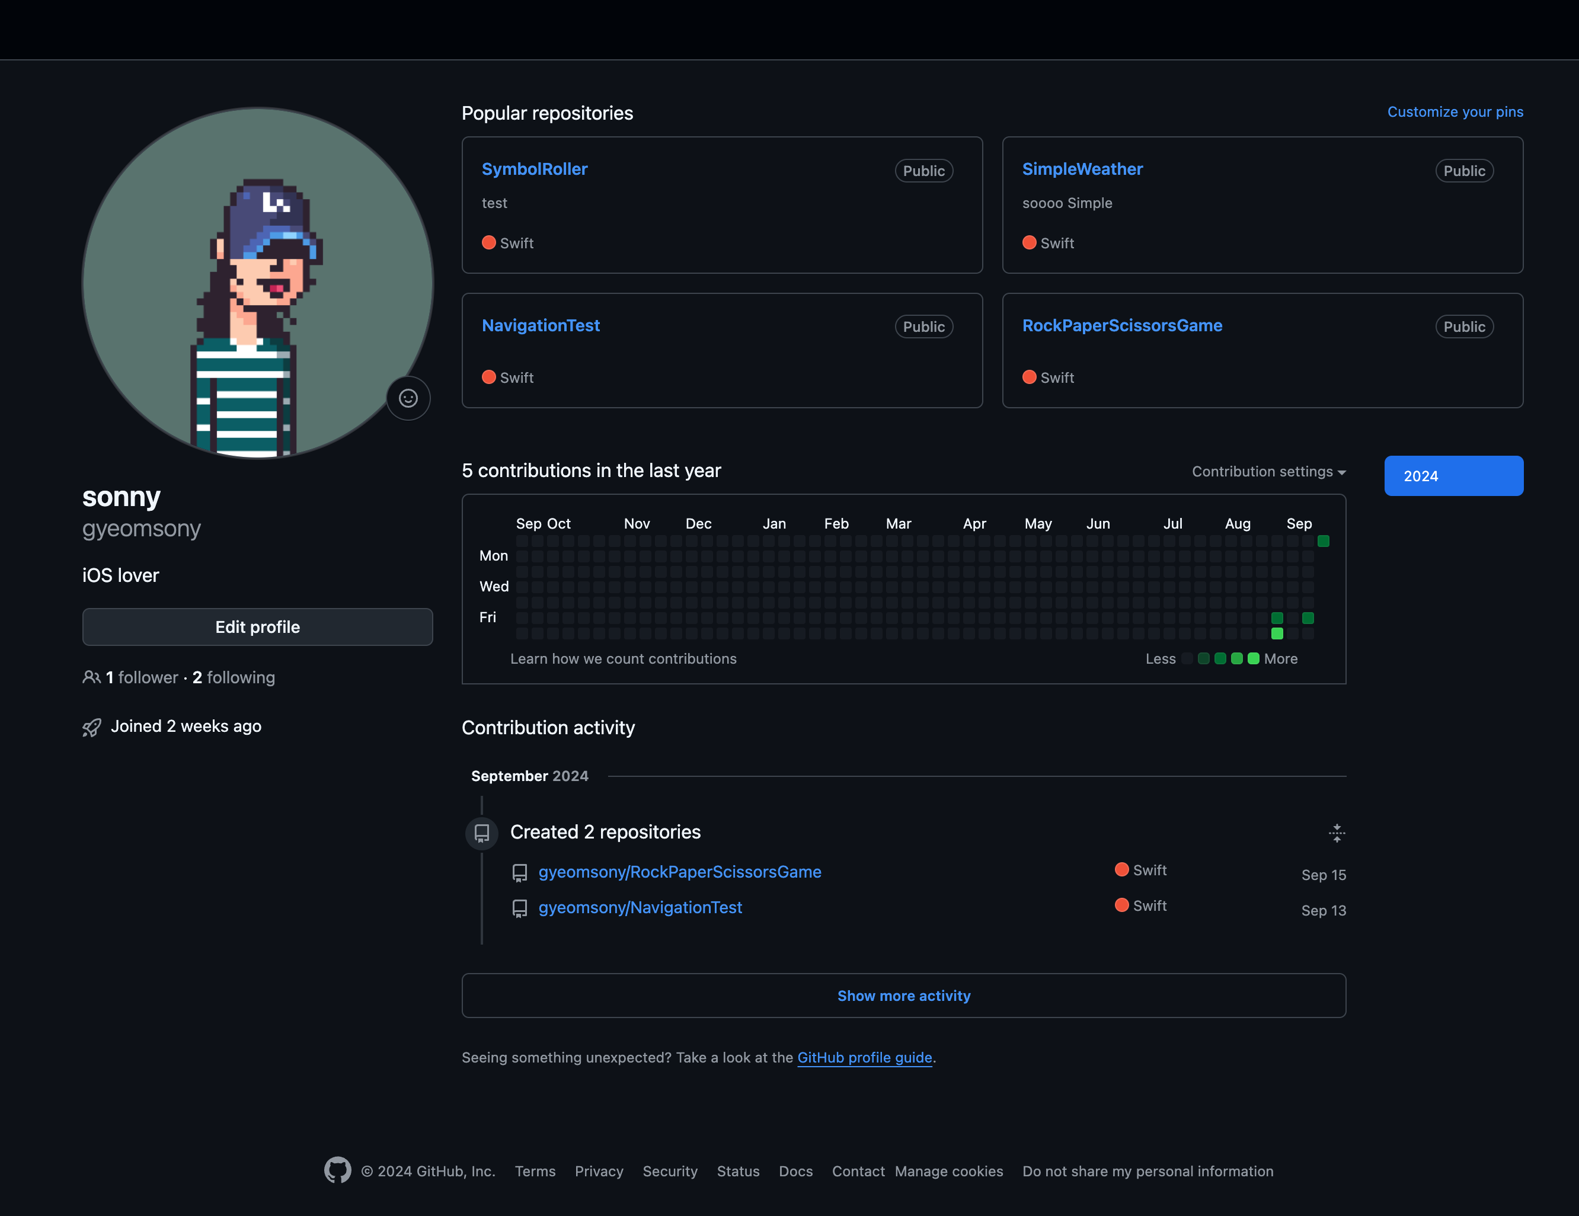This screenshot has width=1579, height=1216.
Task: Click the repository timeline badge icon
Action: 481,833
